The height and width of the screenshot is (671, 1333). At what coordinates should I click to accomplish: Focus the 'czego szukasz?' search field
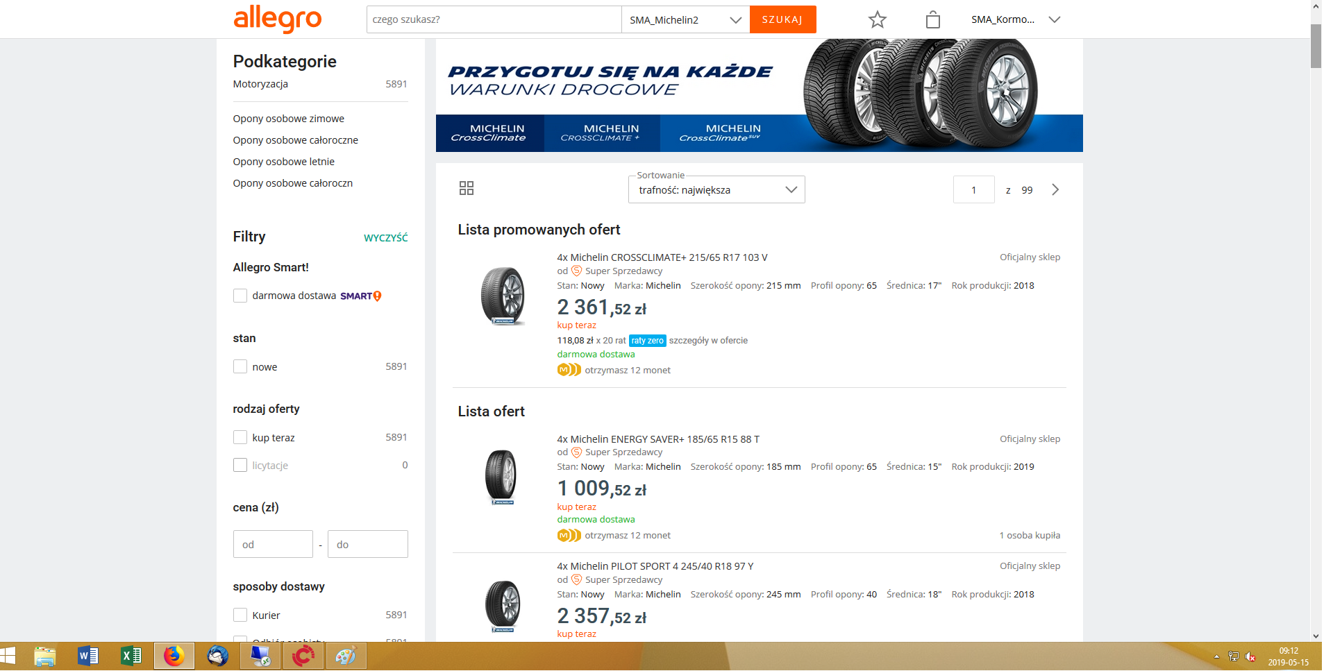(x=493, y=19)
